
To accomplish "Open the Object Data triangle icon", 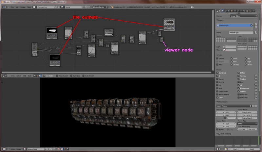I will pyautogui.click(x=241, y=11).
